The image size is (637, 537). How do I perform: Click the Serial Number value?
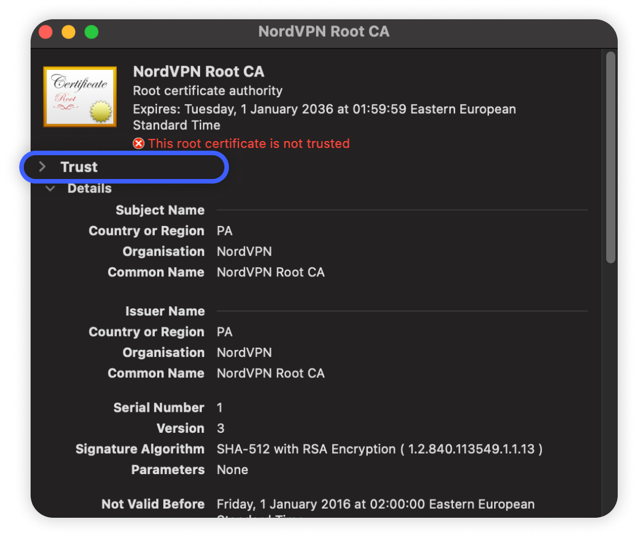220,408
